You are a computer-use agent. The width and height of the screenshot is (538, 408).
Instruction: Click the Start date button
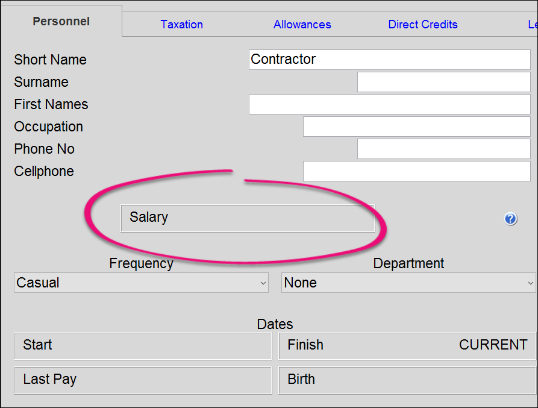(x=143, y=346)
